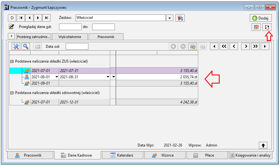Open the Płace bottom tab
The height and width of the screenshot is (166, 280).
[207, 155]
